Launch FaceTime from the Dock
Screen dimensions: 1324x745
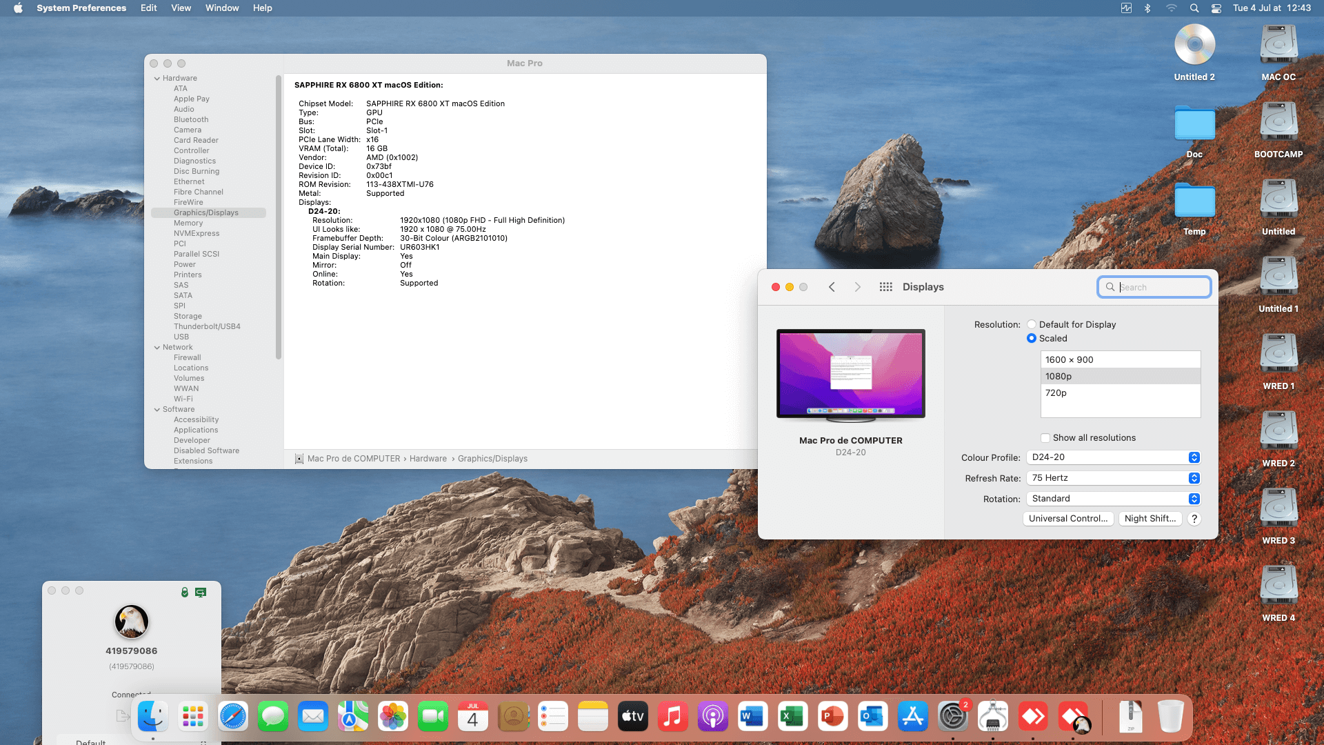pos(432,717)
